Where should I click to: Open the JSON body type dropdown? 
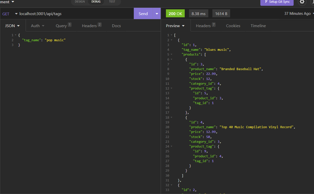point(12,25)
